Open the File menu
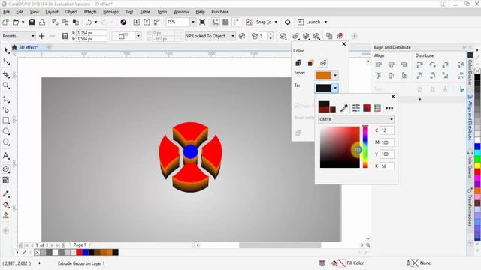481x270 pixels. coord(7,12)
